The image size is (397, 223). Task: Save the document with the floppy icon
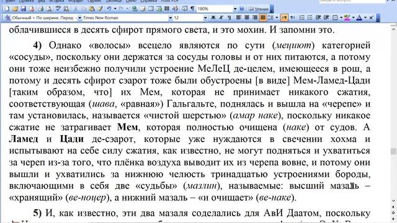[24, 9]
